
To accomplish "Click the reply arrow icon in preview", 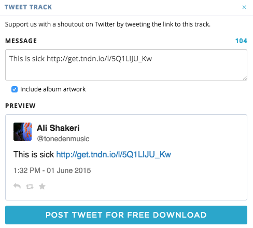I will [x=17, y=186].
